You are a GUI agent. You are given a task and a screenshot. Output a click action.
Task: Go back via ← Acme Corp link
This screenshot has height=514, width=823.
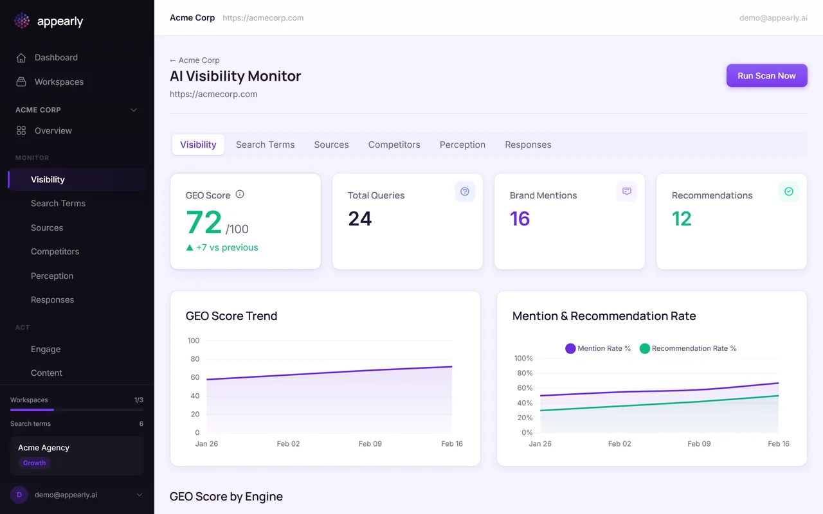tap(195, 60)
